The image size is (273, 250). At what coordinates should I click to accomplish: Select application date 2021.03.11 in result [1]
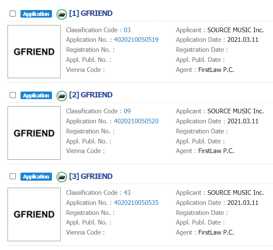[x=243, y=40]
